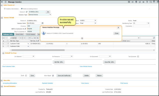Click the favorite star icon beside Manage Invoice
The image size is (159, 96).
tap(2, 2)
